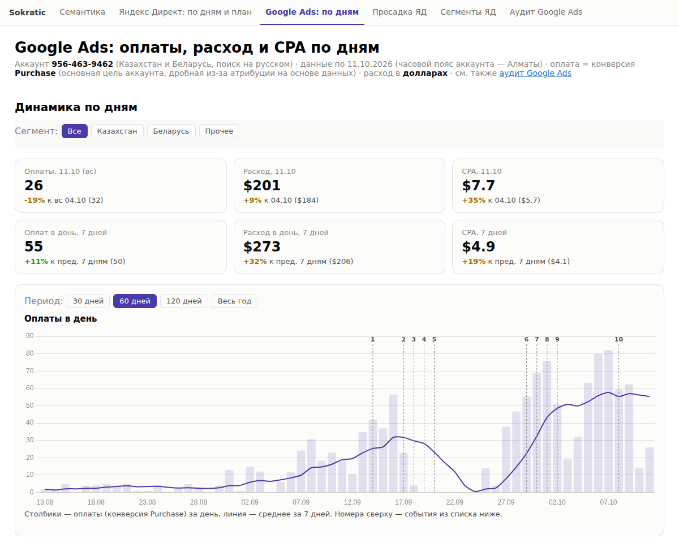Click event marker 3 on chart
Image resolution: width=679 pixels, height=538 pixels.
[414, 339]
